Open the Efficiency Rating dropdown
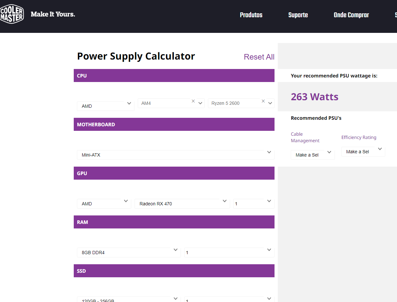The image size is (397, 302). (363, 152)
